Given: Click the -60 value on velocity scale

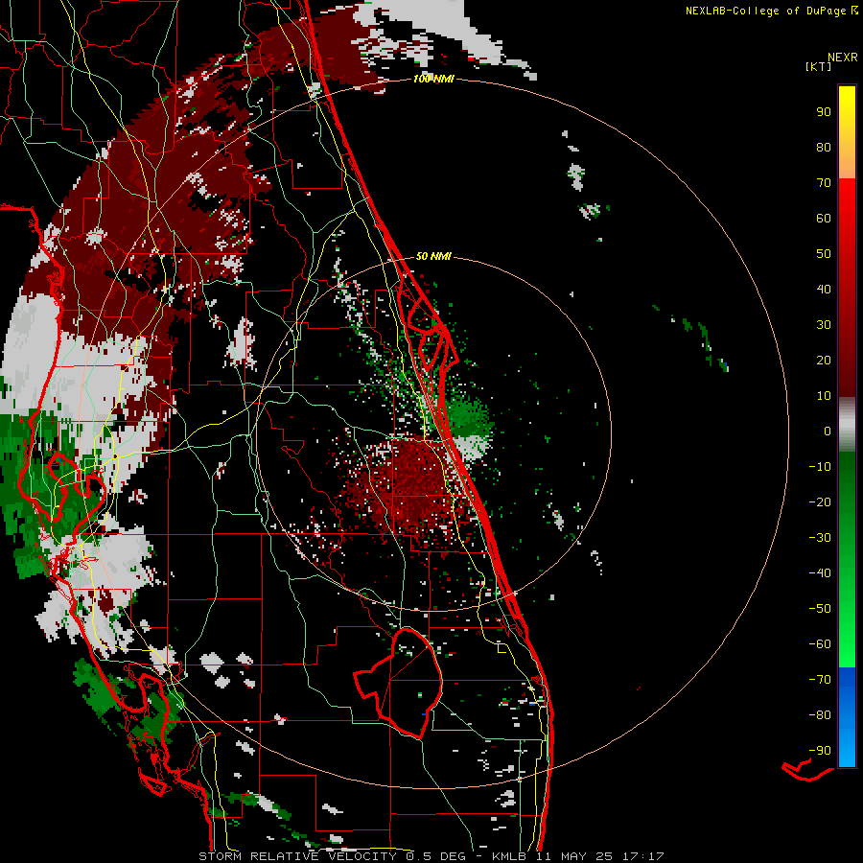Looking at the screenshot, I should [x=820, y=644].
